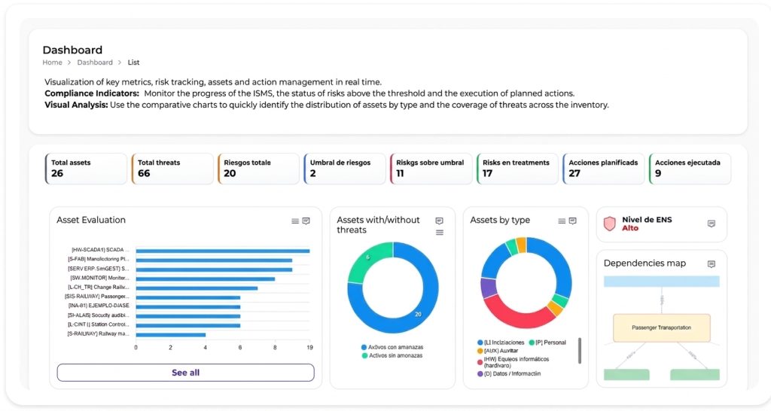
Task: Click the Dependencies map comment icon
Action: (711, 264)
